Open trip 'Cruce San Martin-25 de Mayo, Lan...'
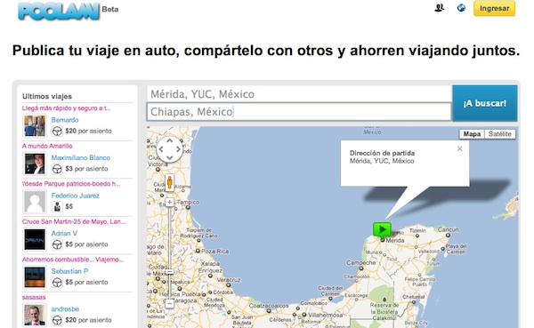534x328 pixels. (74, 221)
